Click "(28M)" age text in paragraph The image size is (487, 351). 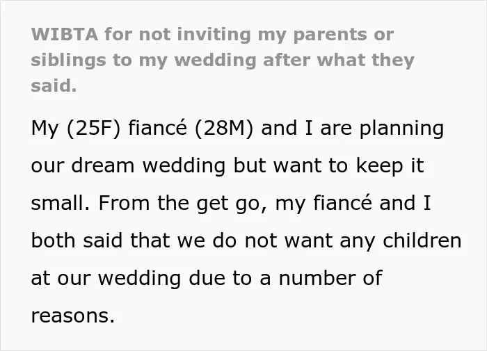[x=224, y=128]
